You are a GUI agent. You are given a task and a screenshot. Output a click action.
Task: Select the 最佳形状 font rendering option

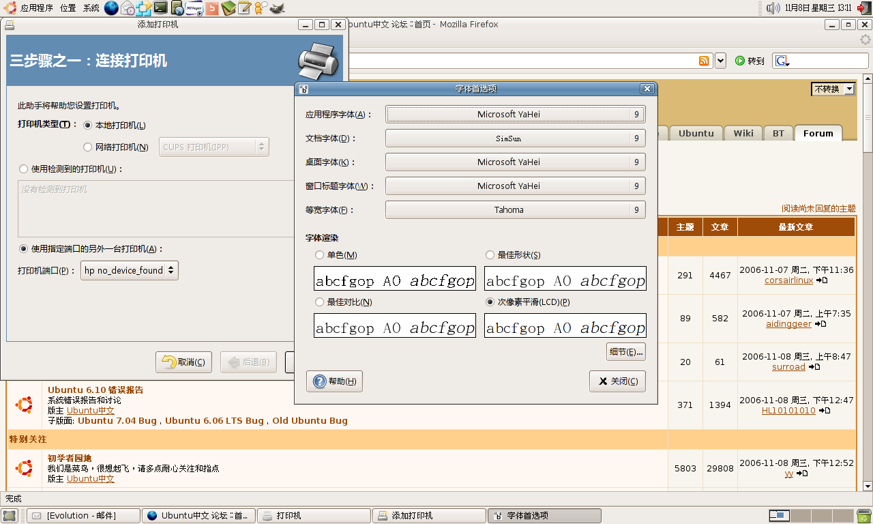490,255
